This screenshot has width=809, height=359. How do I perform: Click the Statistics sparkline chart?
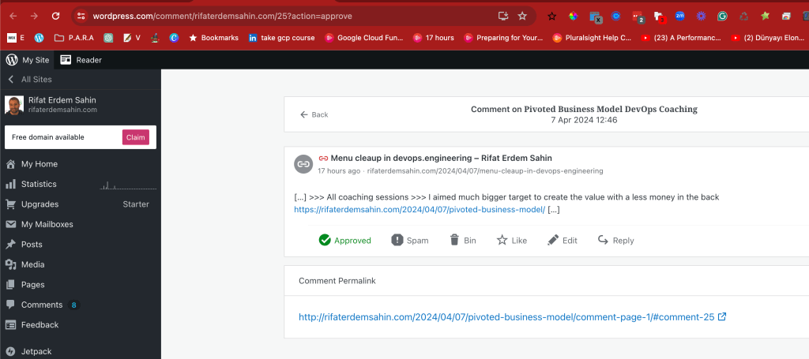pyautogui.click(x=128, y=185)
